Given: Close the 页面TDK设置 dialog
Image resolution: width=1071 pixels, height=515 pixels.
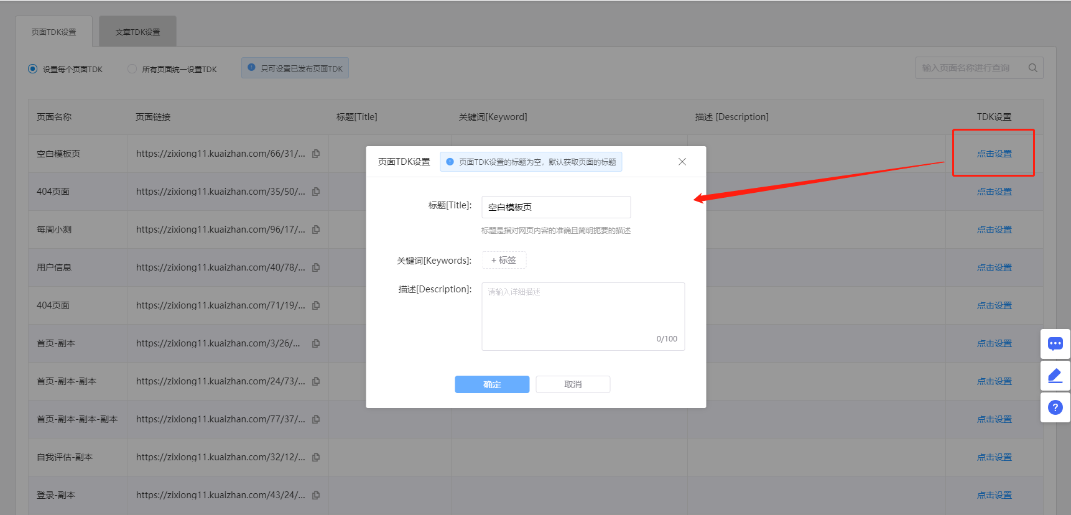Looking at the screenshot, I should tap(682, 162).
